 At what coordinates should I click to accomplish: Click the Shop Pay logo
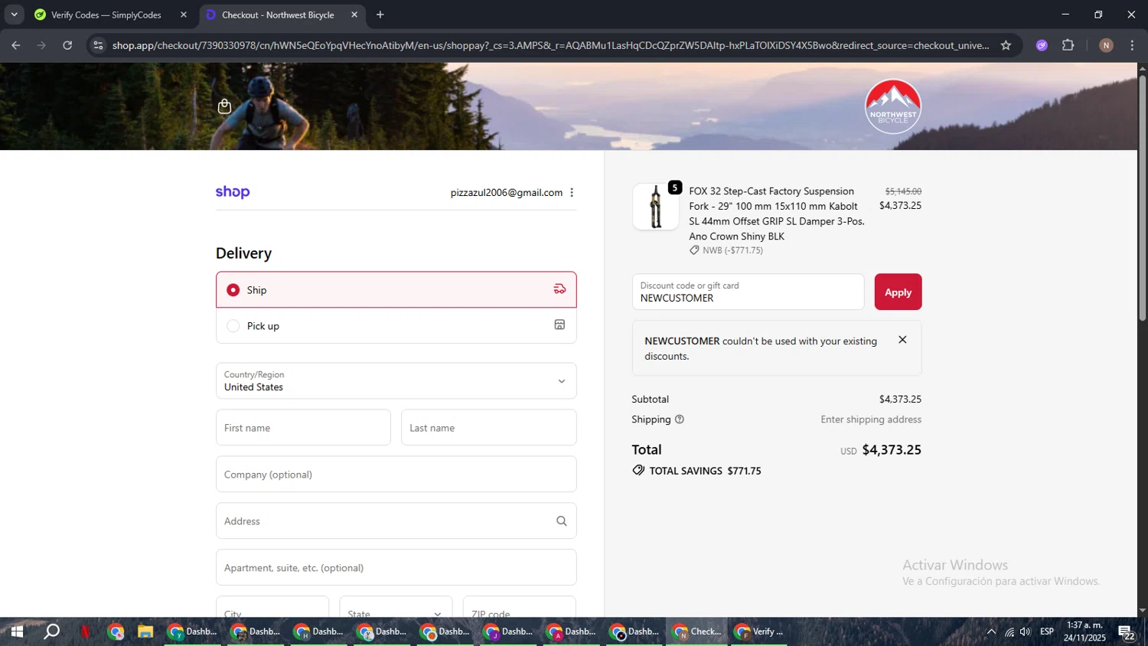pos(233,192)
